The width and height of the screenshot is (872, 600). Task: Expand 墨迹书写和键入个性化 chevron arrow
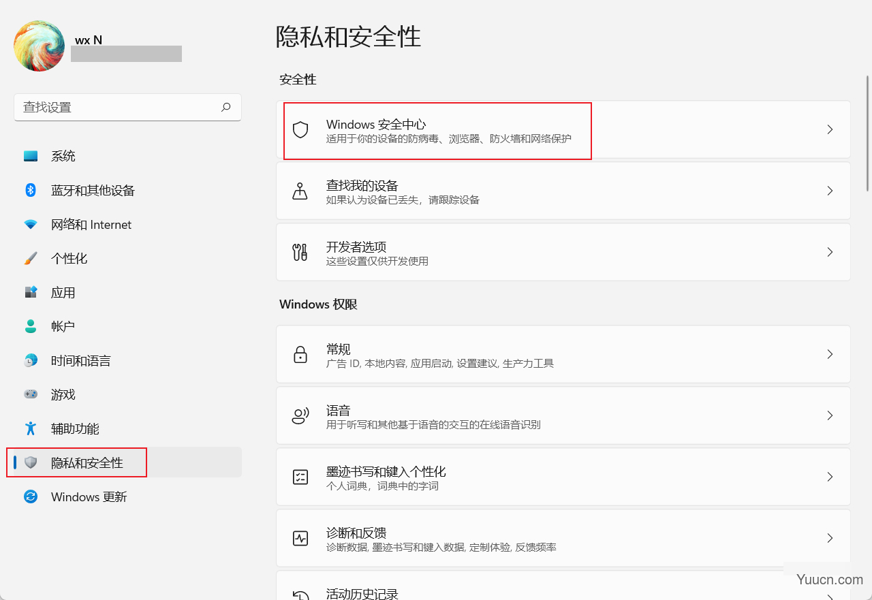click(830, 477)
